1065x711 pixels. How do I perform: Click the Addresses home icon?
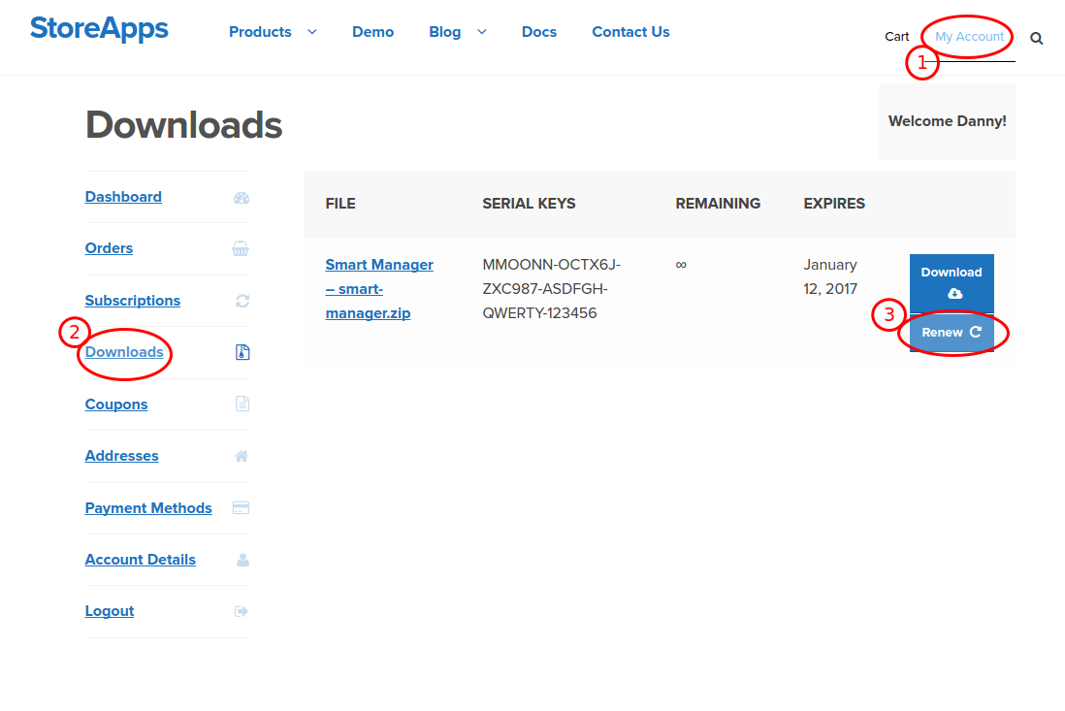[242, 456]
